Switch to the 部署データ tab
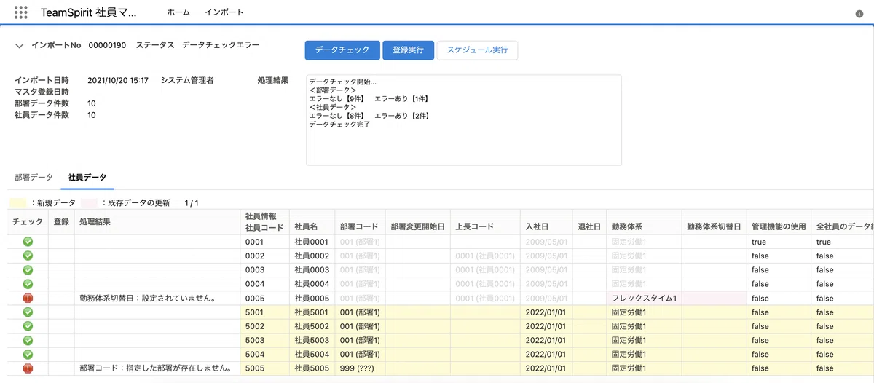The image size is (874, 383). 34,178
